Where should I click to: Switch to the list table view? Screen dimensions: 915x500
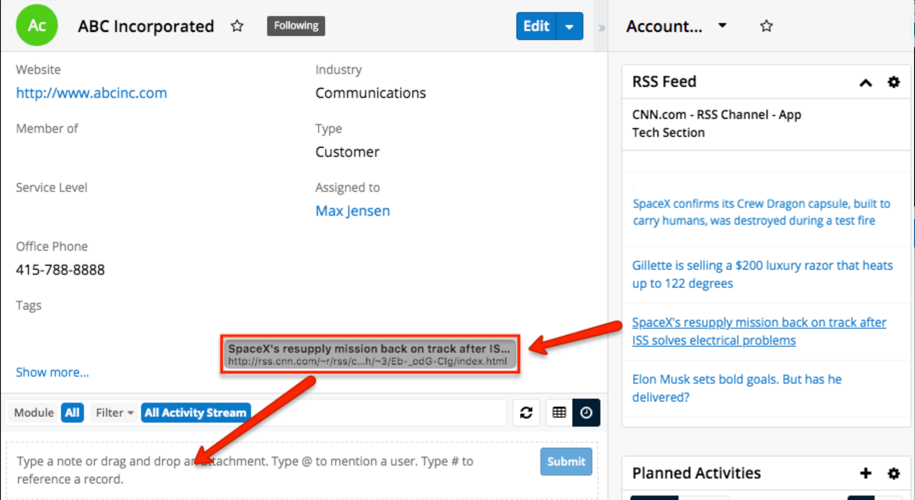tap(559, 413)
